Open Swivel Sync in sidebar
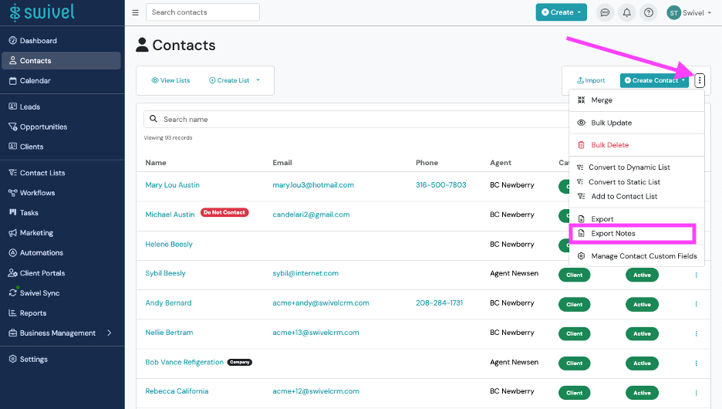The height and width of the screenshot is (409, 722). tap(34, 293)
